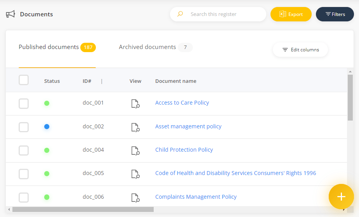Export the register to Excel

pos(291,14)
